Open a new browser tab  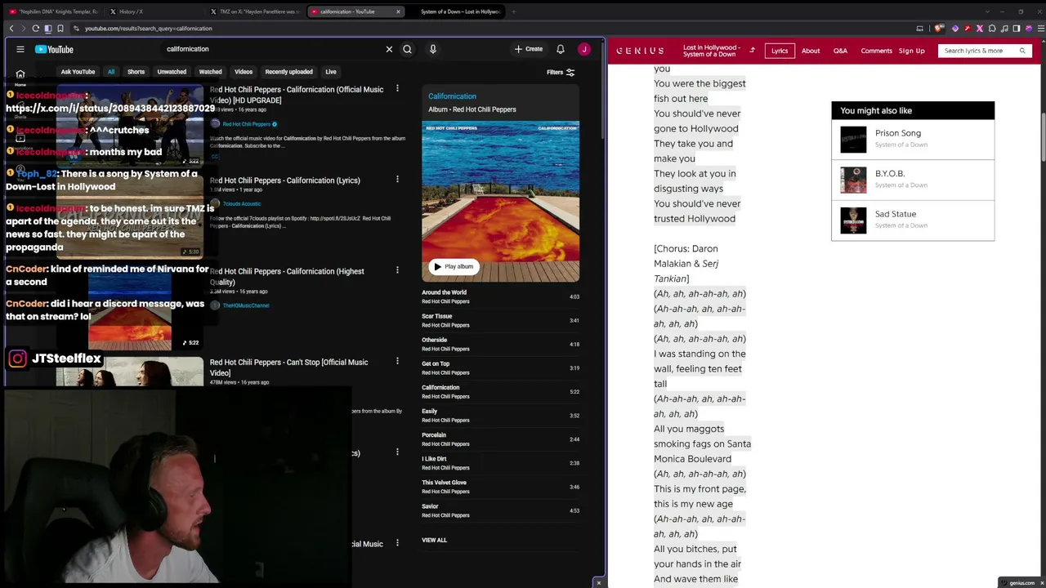pos(513,11)
